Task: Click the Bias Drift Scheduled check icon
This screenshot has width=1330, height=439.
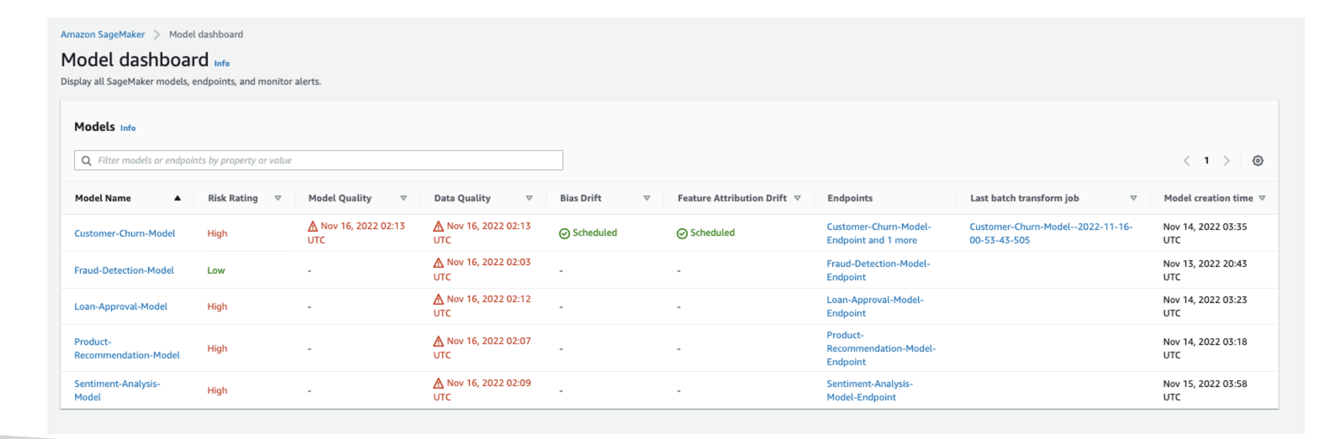Action: (564, 233)
